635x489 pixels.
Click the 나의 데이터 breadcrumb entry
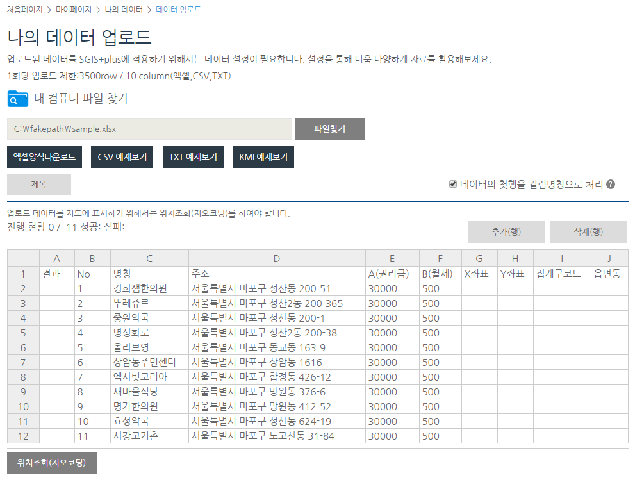click(x=123, y=10)
